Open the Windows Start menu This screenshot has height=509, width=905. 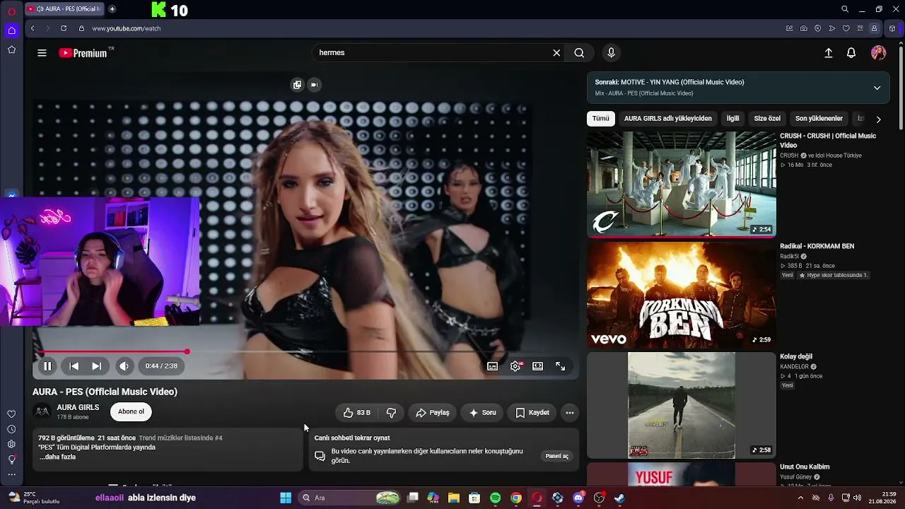(x=286, y=498)
